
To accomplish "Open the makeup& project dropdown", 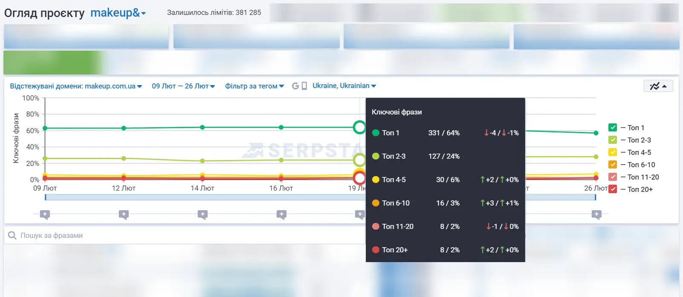I will coord(118,13).
